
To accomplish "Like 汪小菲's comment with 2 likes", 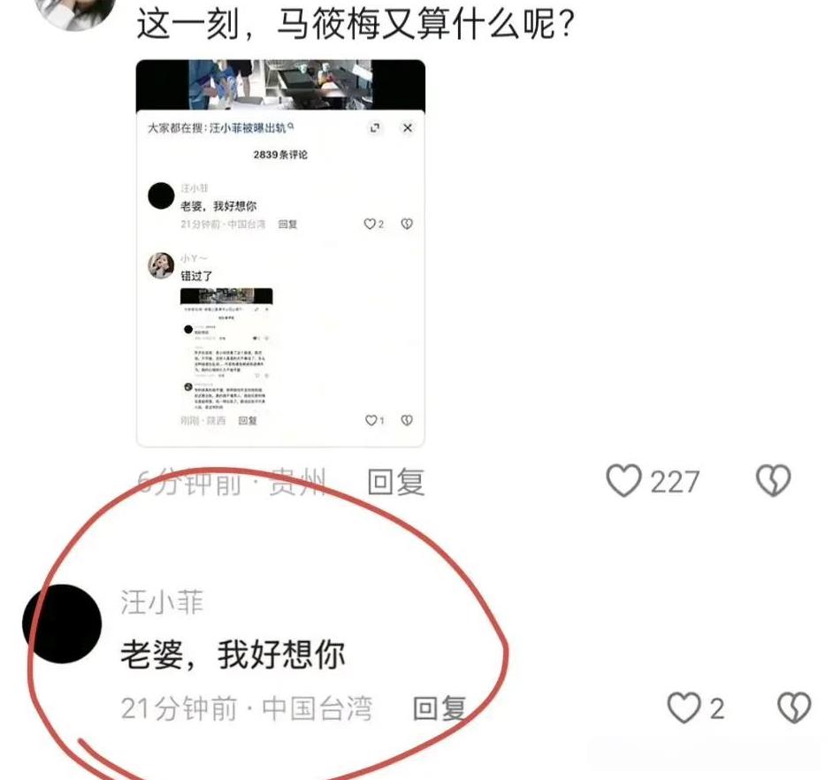I will pyautogui.click(x=684, y=707).
